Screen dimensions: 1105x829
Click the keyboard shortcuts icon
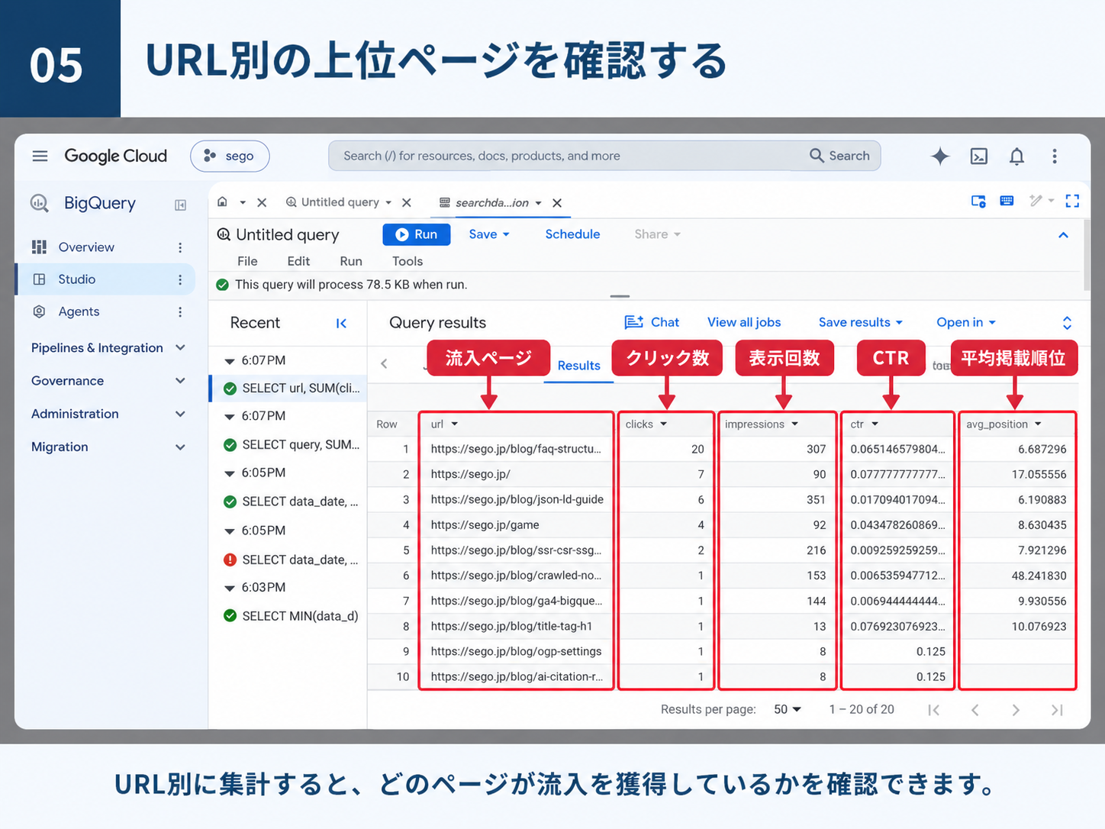click(1007, 201)
